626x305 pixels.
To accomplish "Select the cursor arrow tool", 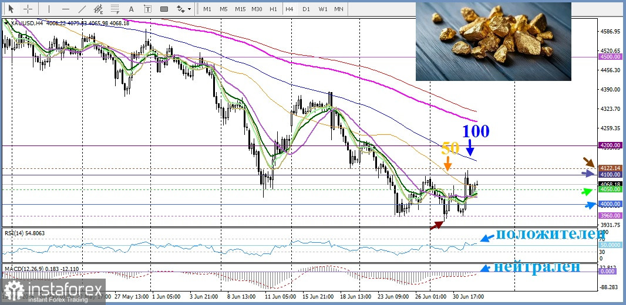I will [x=11, y=9].
